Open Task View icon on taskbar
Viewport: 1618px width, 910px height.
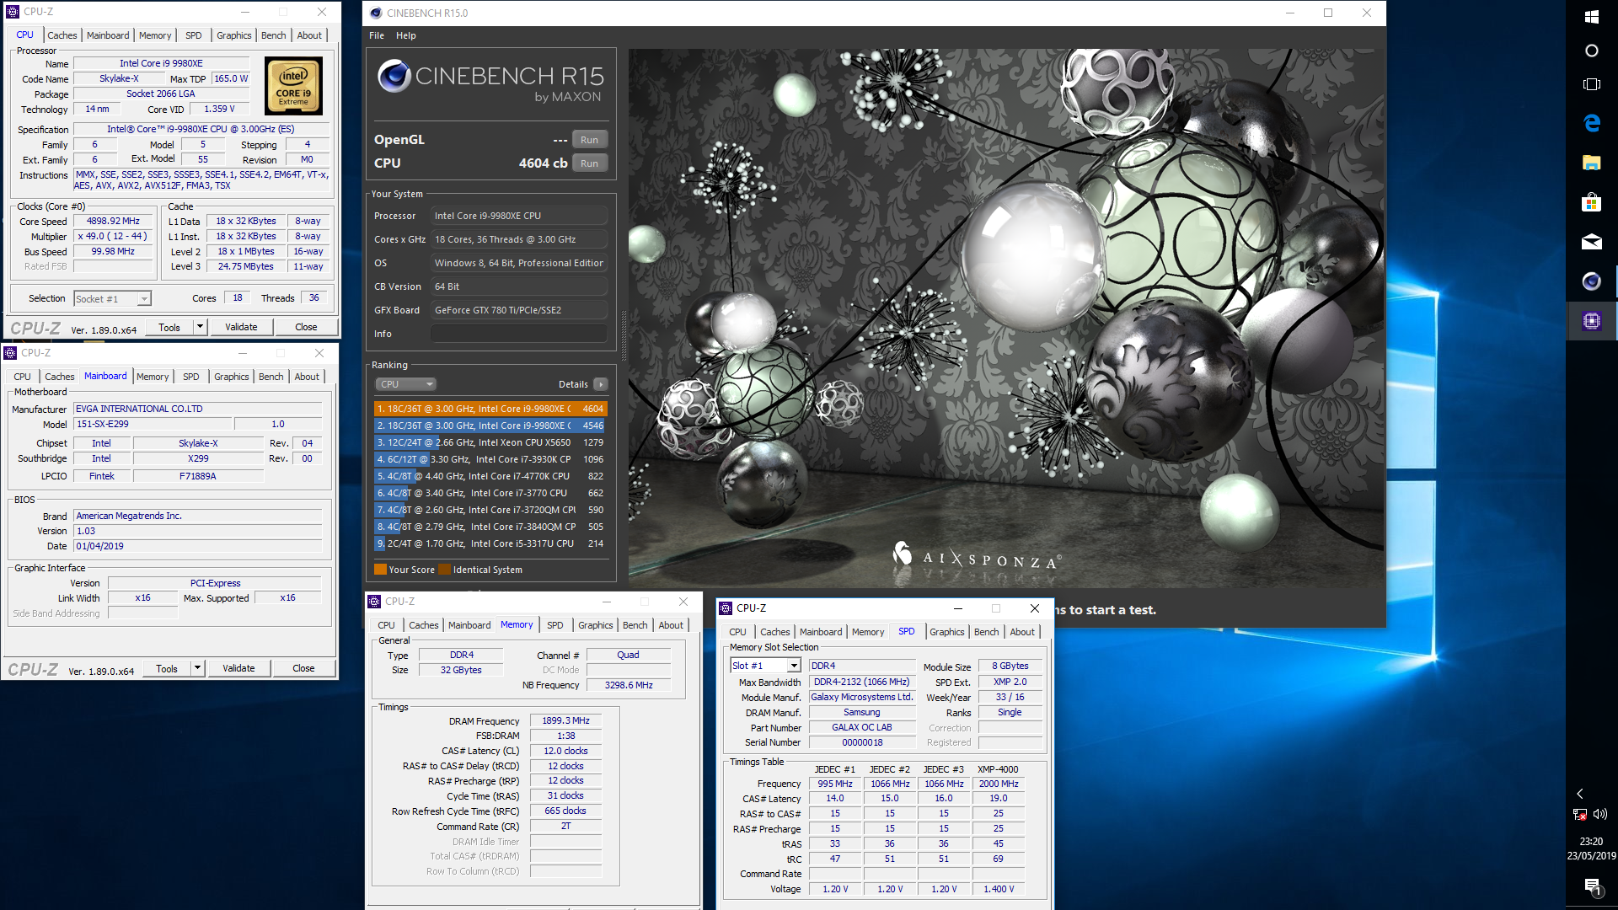[x=1591, y=84]
